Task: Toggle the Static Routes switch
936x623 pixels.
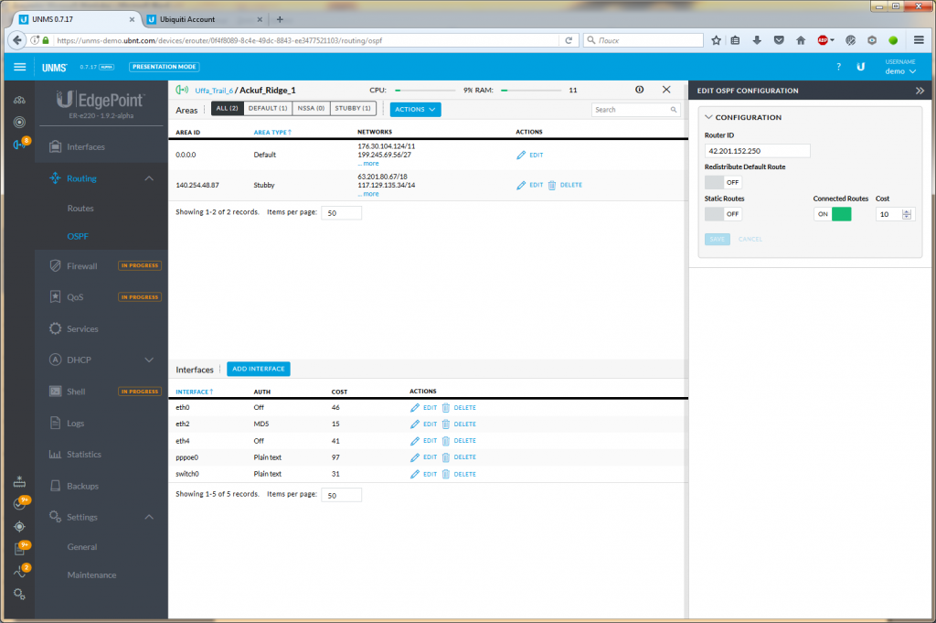Action: (x=723, y=214)
